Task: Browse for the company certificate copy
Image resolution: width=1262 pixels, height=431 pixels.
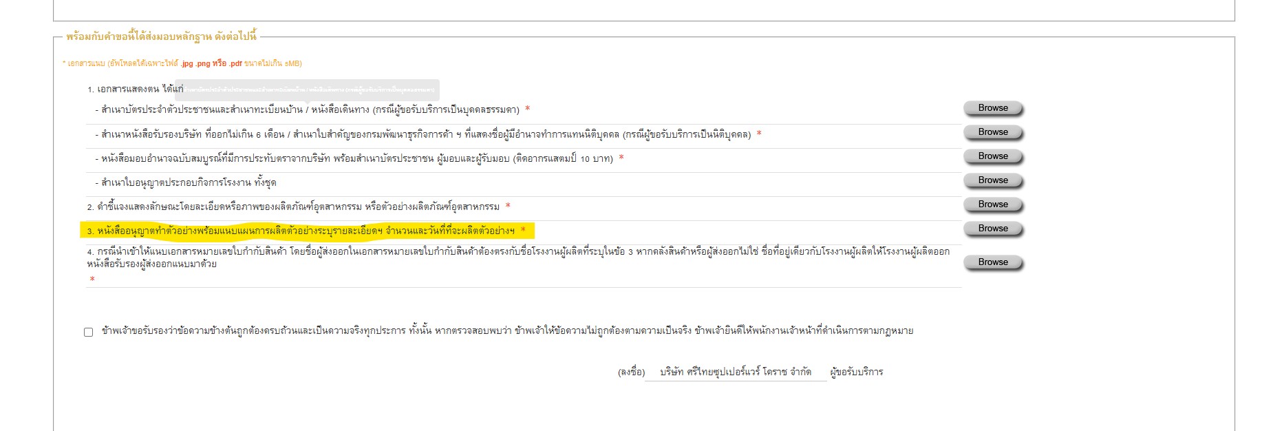Action: pyautogui.click(x=992, y=132)
